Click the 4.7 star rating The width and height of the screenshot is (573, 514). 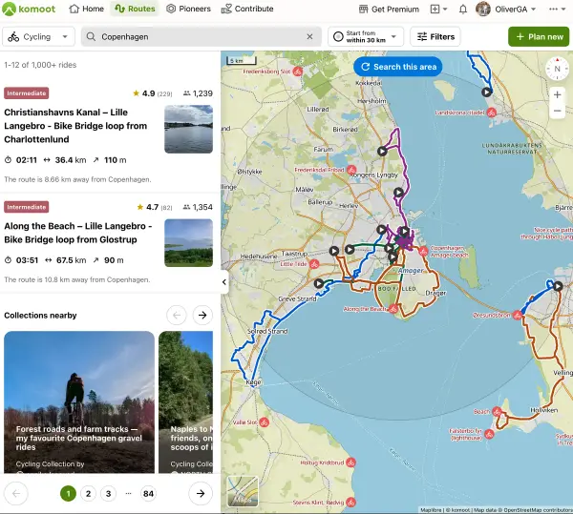(154, 207)
